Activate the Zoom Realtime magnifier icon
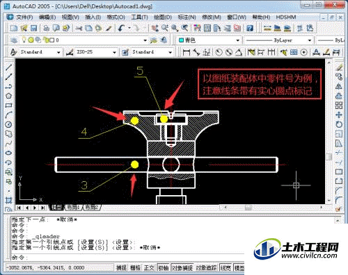The image size is (348, 275). click(x=165, y=28)
